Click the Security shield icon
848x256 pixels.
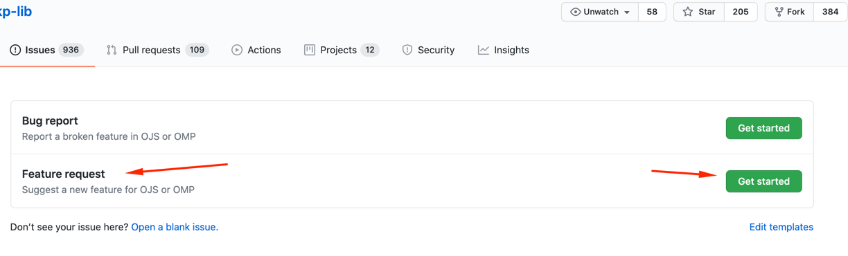(407, 50)
